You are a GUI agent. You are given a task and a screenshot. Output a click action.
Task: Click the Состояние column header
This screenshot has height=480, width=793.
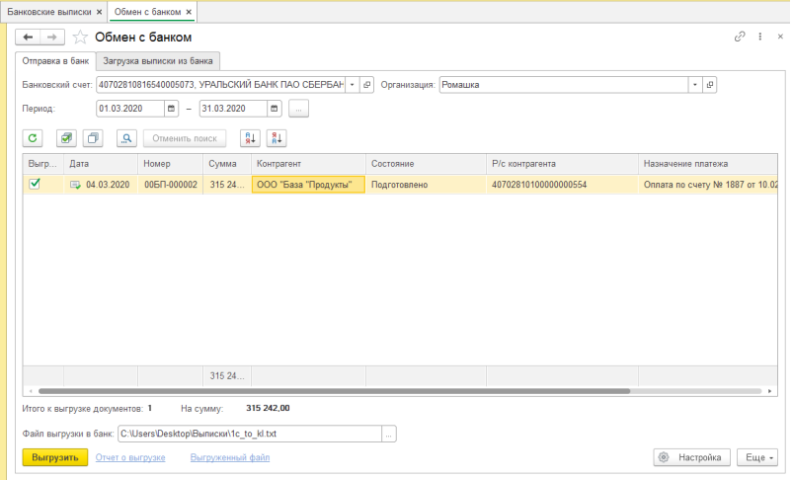pyautogui.click(x=426, y=164)
